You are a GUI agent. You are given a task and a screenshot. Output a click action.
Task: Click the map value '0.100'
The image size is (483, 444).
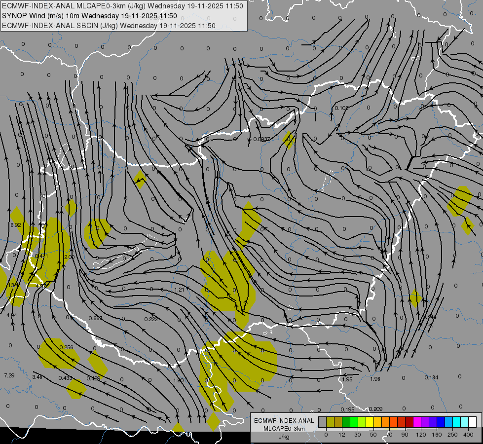(341, 108)
